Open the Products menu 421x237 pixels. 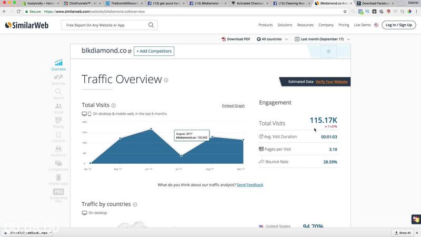point(266,25)
